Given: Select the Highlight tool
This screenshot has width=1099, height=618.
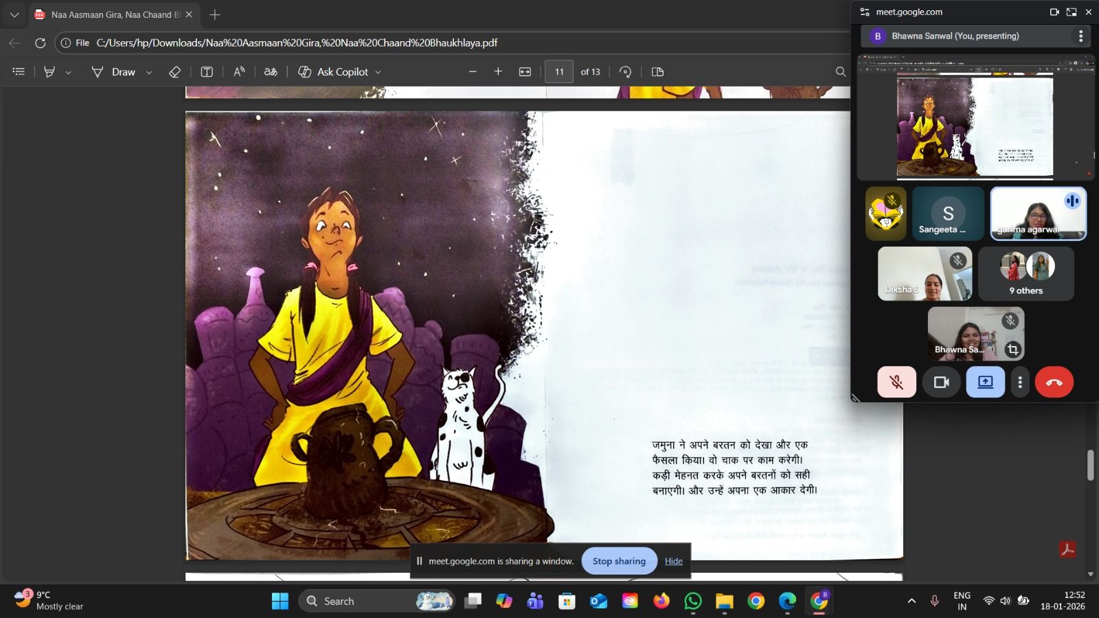Looking at the screenshot, I should 49,71.
